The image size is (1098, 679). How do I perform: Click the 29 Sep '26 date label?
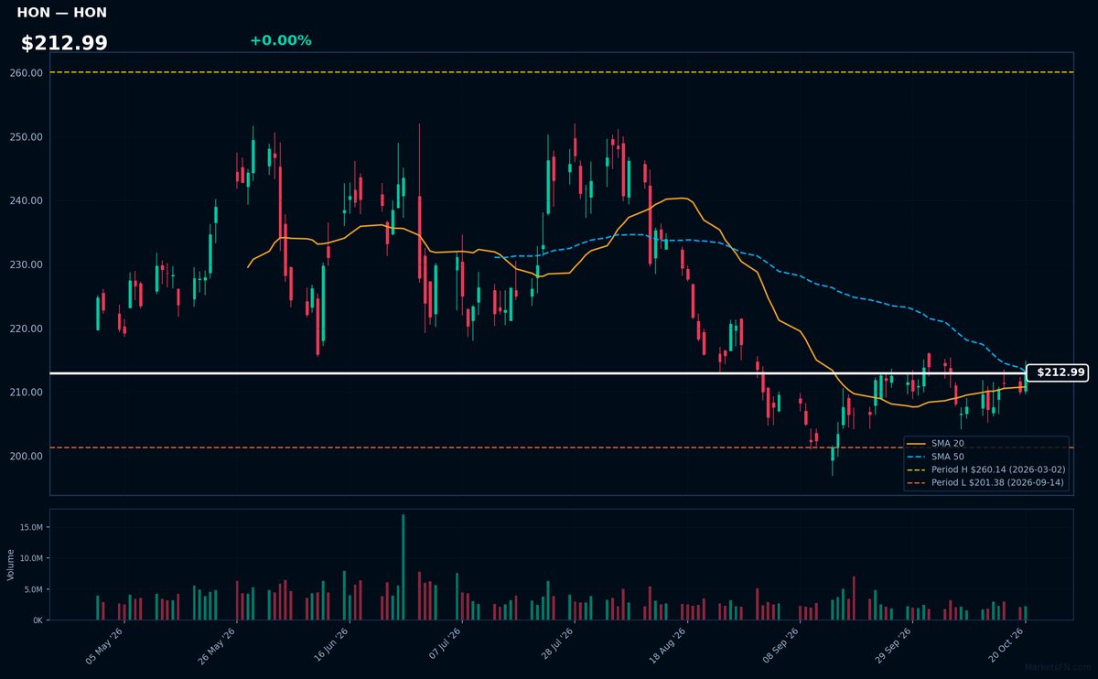click(x=894, y=645)
